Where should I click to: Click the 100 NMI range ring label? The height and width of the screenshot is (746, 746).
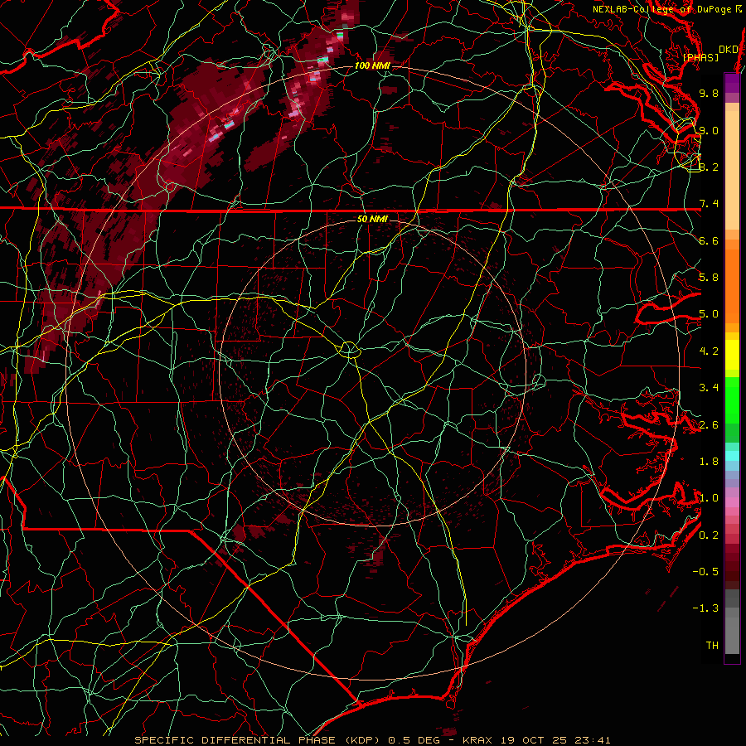pos(372,65)
